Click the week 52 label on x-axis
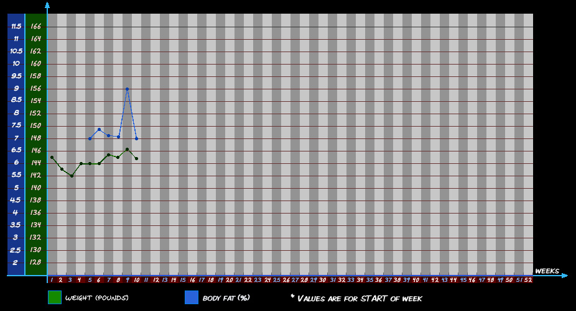 528,280
